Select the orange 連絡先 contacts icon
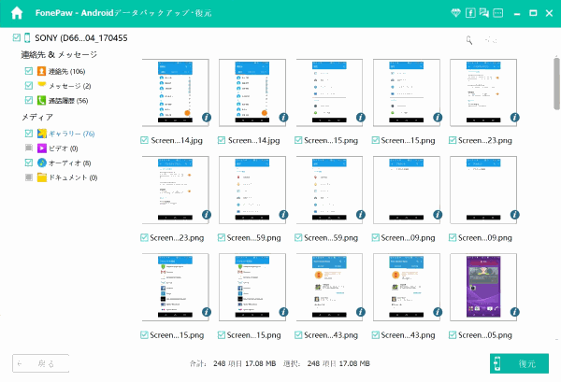 [x=41, y=71]
